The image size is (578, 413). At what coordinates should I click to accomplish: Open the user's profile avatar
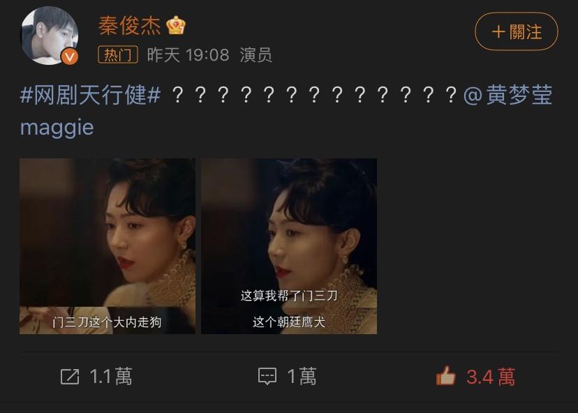(50, 36)
